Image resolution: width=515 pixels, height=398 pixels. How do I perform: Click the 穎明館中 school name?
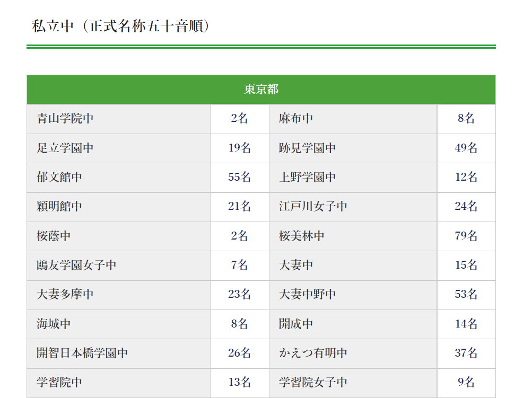[x=59, y=206]
